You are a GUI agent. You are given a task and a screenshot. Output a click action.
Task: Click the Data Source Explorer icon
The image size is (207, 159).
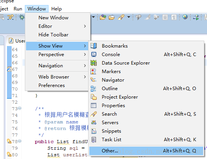point(94,63)
